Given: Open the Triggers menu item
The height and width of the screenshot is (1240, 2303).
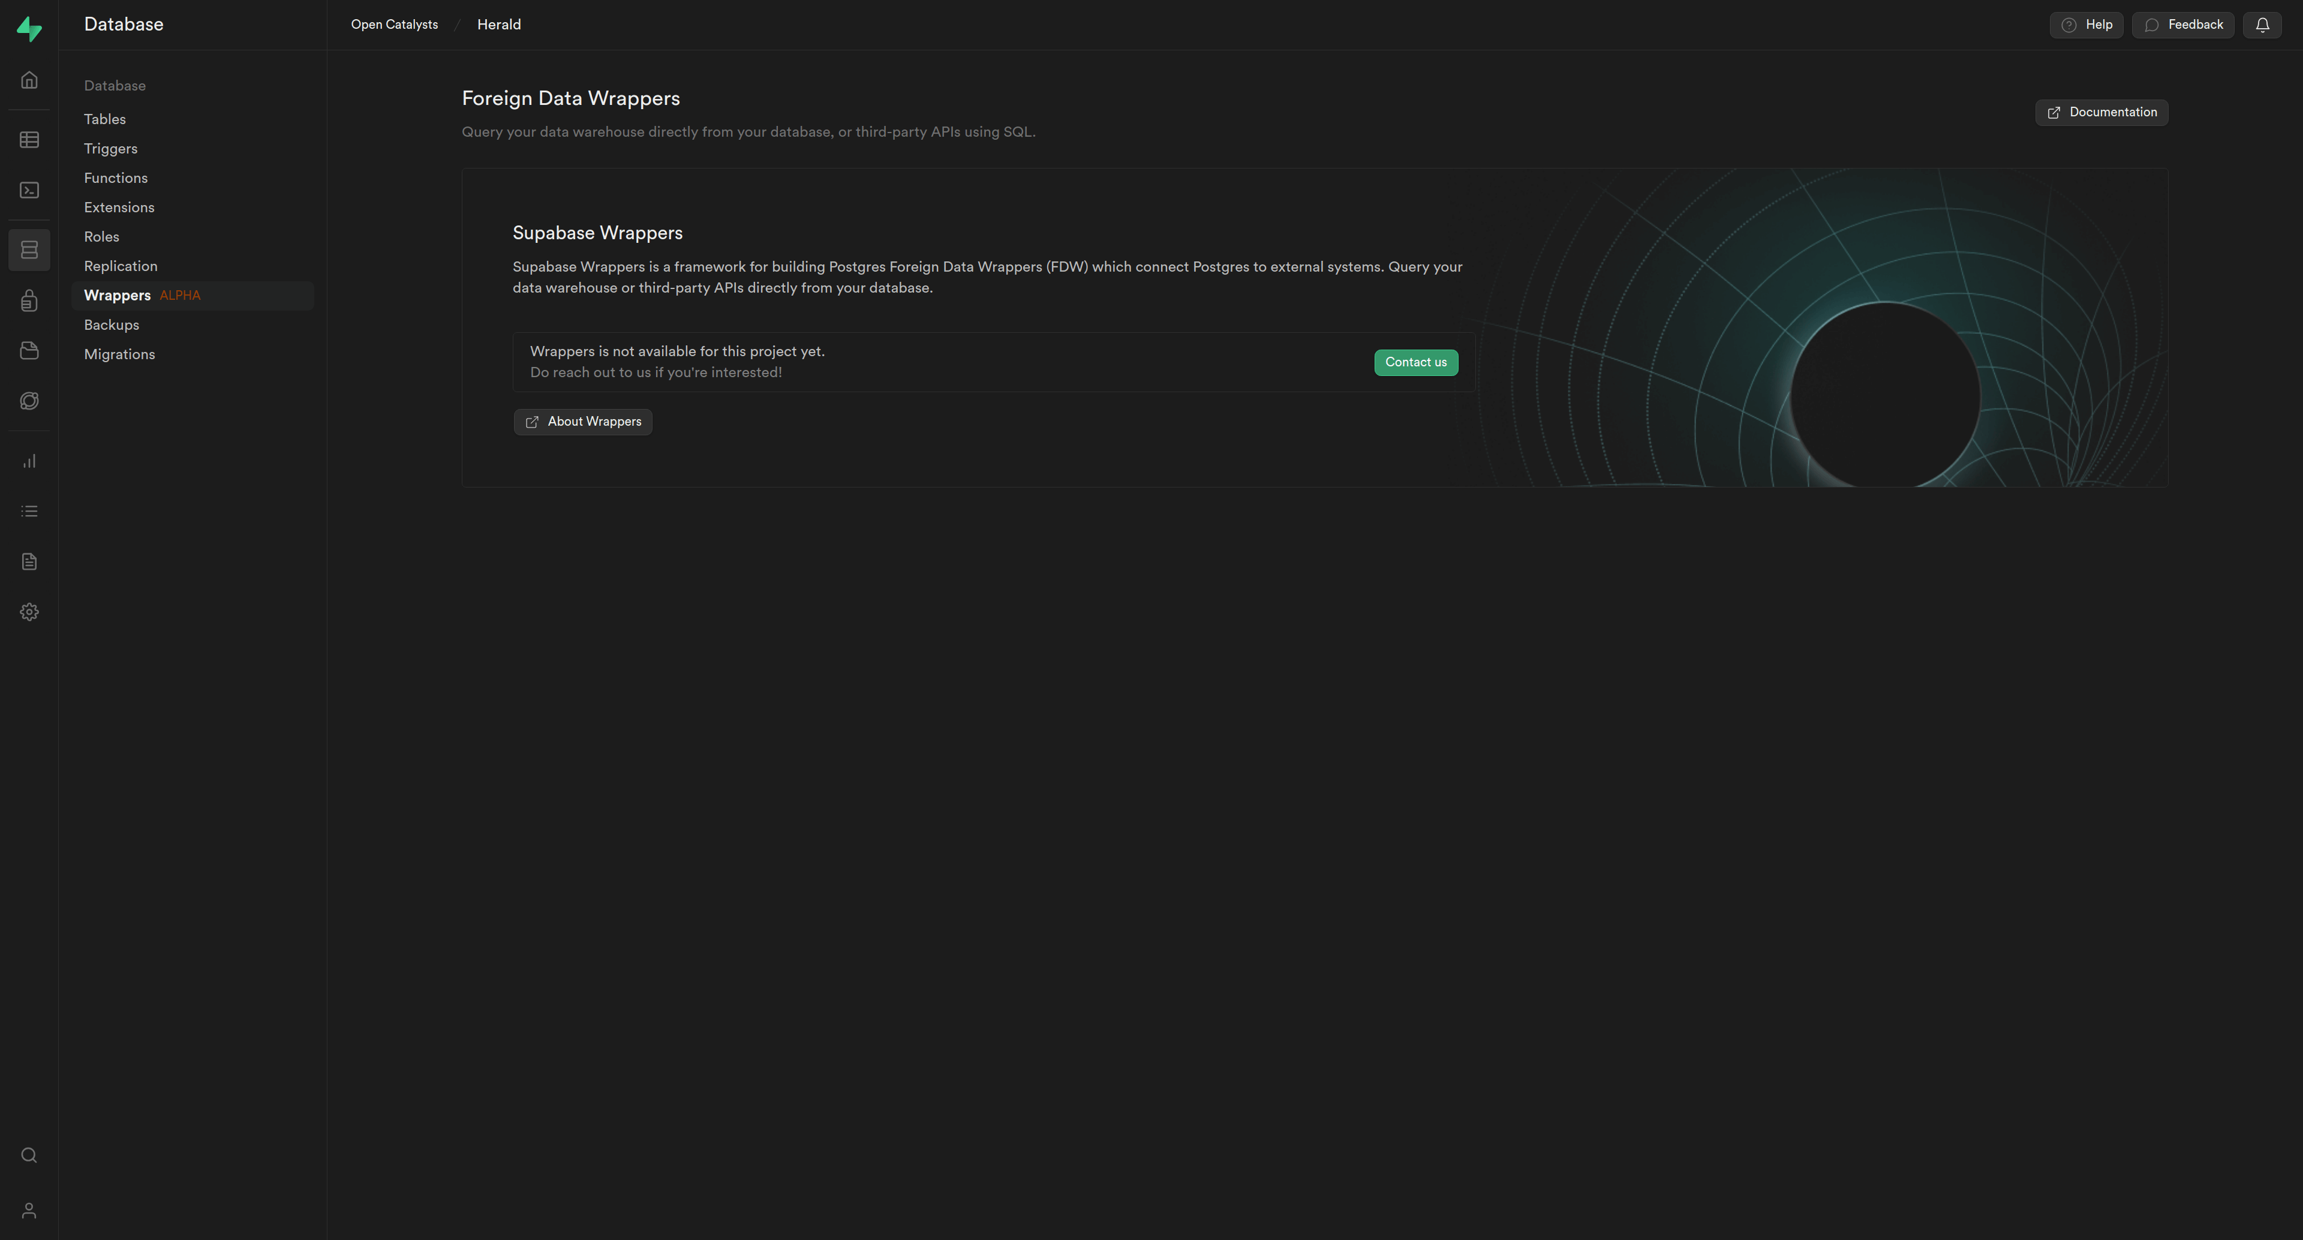Looking at the screenshot, I should (192, 149).
